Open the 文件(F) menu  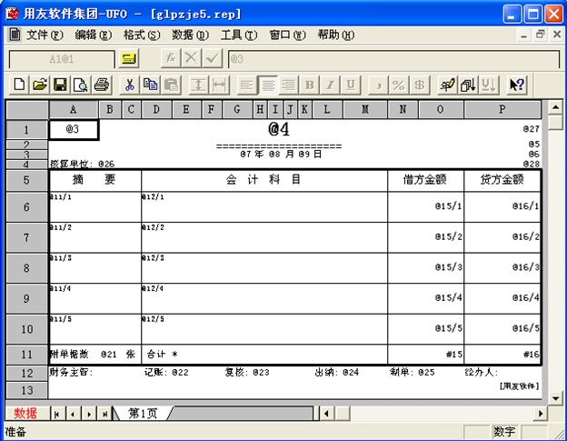(x=44, y=35)
